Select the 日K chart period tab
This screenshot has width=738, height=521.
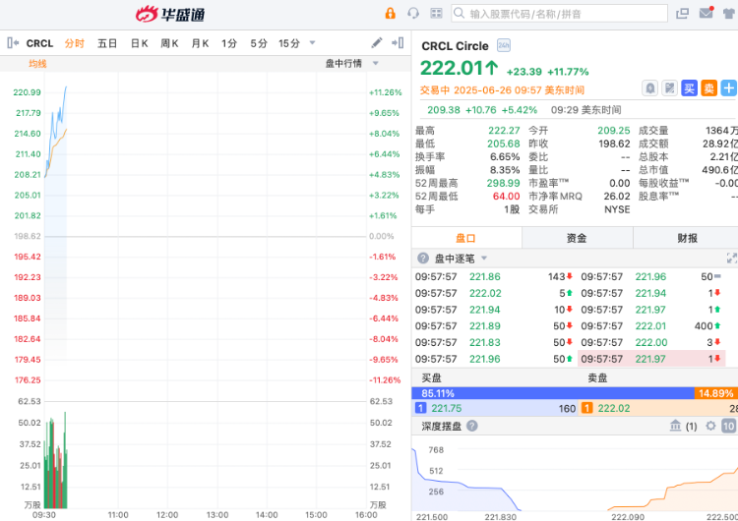click(139, 43)
